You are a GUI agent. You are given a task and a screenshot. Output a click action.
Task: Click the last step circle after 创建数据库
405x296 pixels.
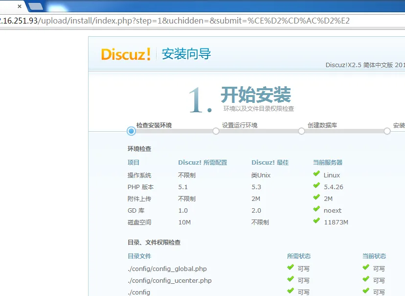387,131
